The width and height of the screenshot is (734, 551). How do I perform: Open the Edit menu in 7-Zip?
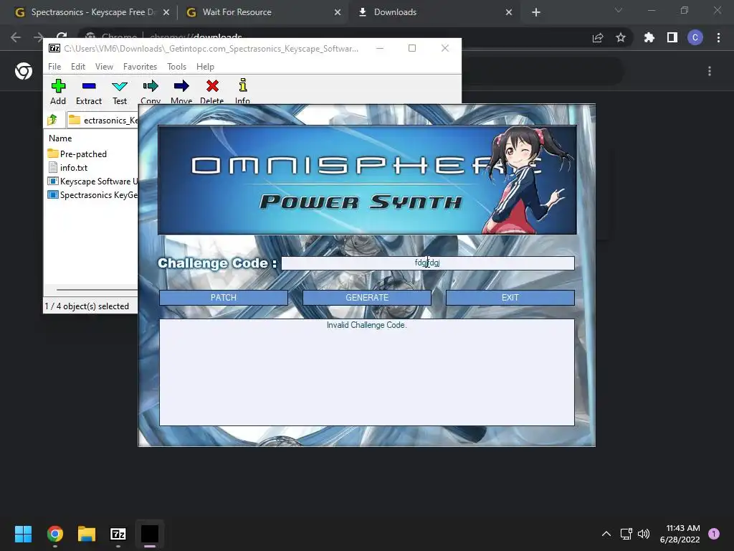(x=77, y=67)
